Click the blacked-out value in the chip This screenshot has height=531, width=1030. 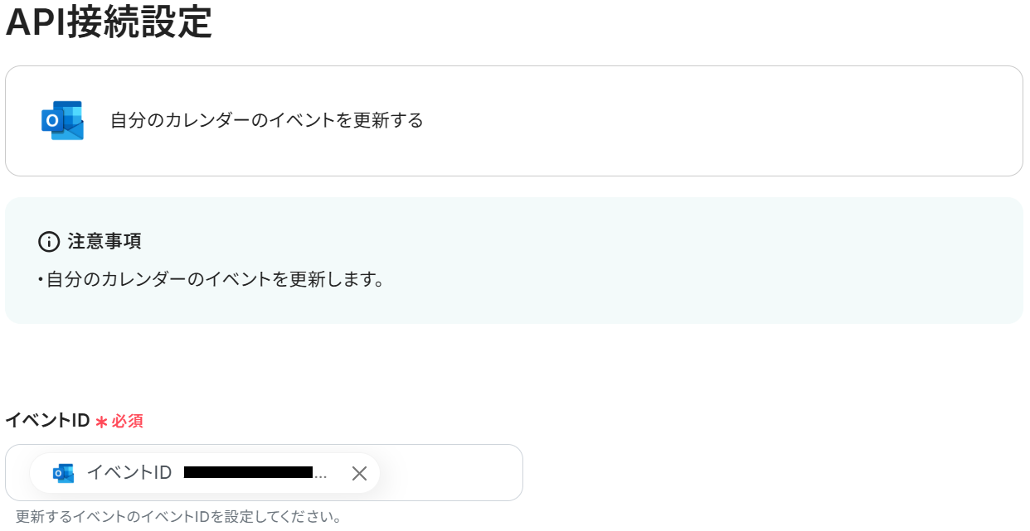[x=247, y=473]
